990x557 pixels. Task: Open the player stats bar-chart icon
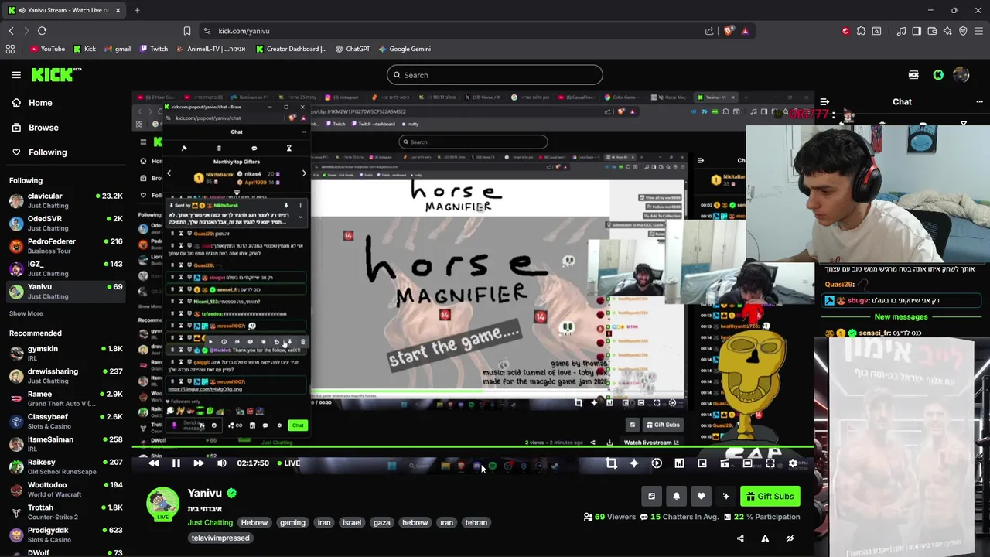[679, 463]
